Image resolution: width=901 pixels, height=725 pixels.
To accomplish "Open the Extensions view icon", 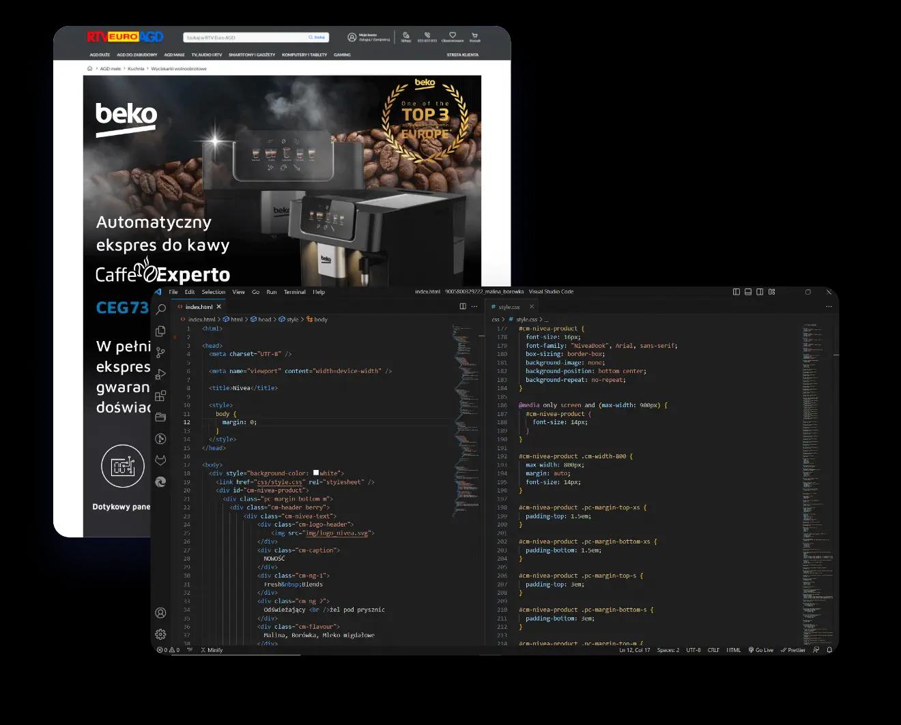I will (160, 396).
